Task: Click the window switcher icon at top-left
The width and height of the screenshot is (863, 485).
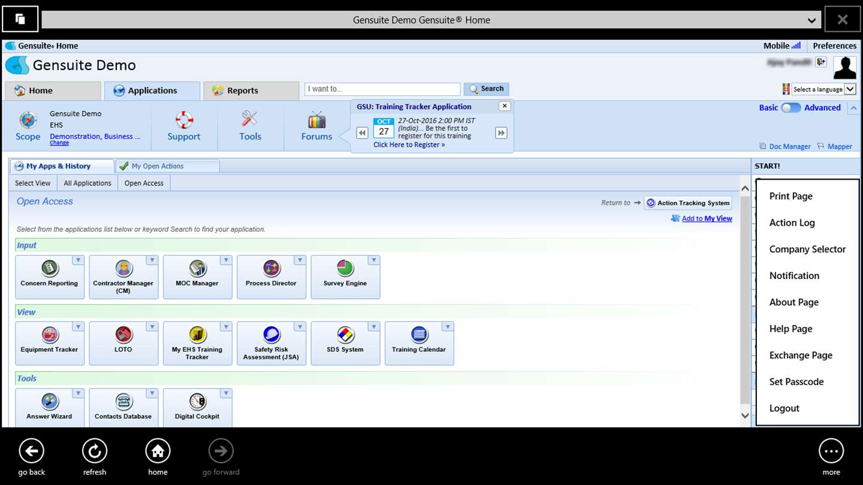Action: point(20,19)
